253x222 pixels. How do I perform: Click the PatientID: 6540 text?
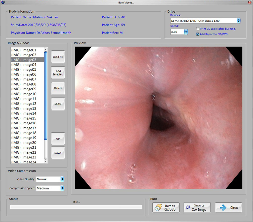pyautogui.click(x=114, y=17)
